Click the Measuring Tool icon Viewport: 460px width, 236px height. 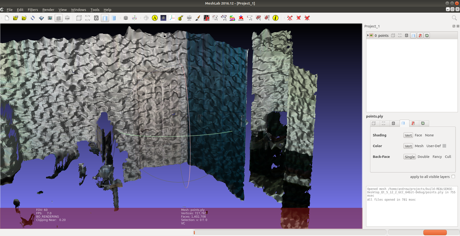tap(181, 18)
